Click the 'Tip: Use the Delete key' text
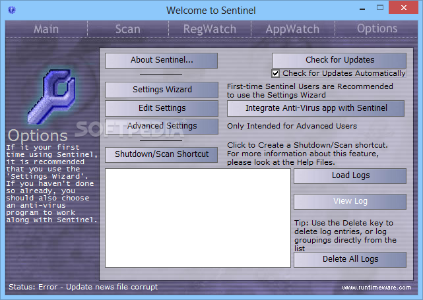Viewport: 423px width, 300px height. [x=344, y=223]
